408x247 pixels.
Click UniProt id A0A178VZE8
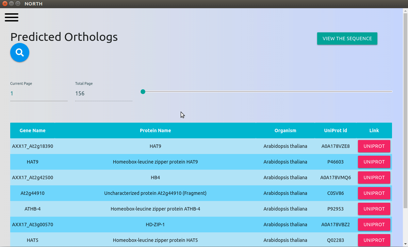336,146
